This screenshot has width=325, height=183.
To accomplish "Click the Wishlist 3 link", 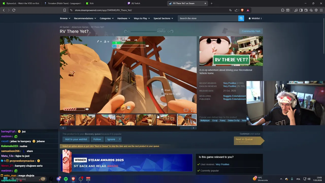I will point(255,18).
